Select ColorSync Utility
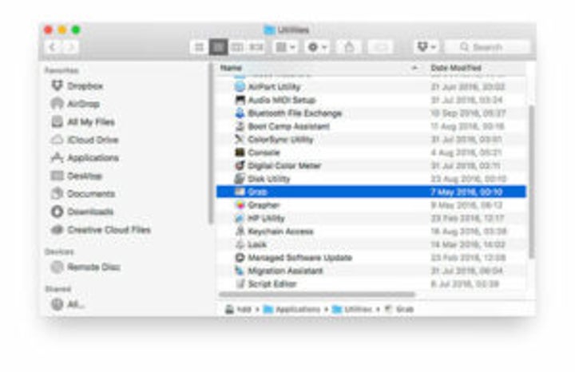 pyautogui.click(x=371, y=140)
